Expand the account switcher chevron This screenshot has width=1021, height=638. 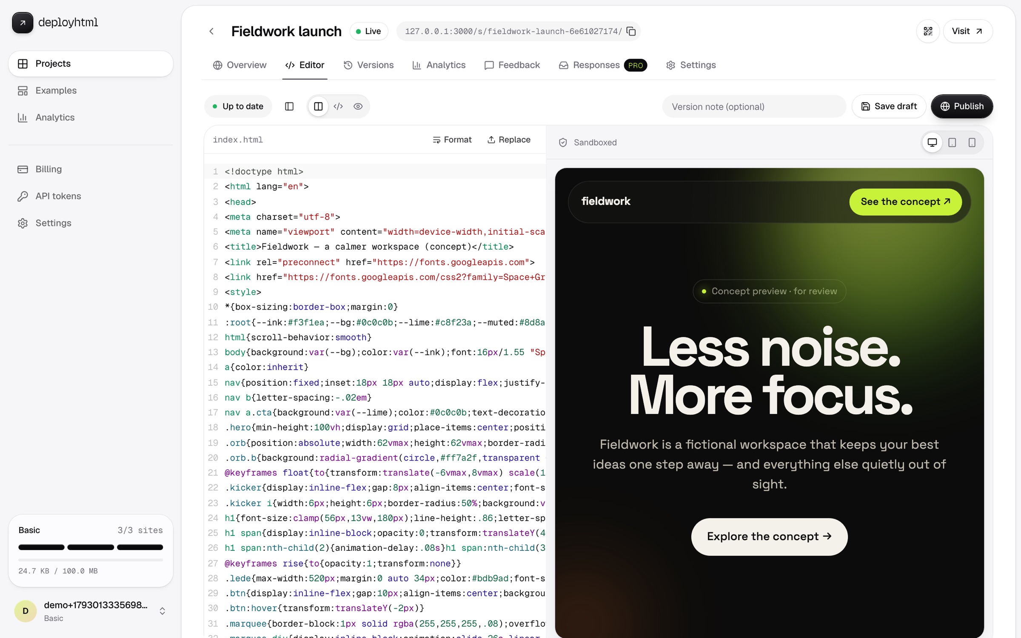coord(162,611)
